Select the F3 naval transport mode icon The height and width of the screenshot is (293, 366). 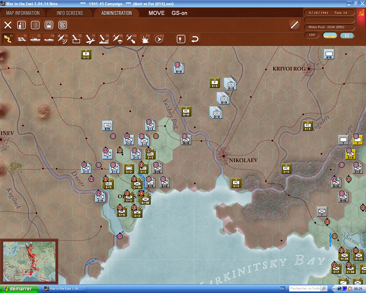35,39
